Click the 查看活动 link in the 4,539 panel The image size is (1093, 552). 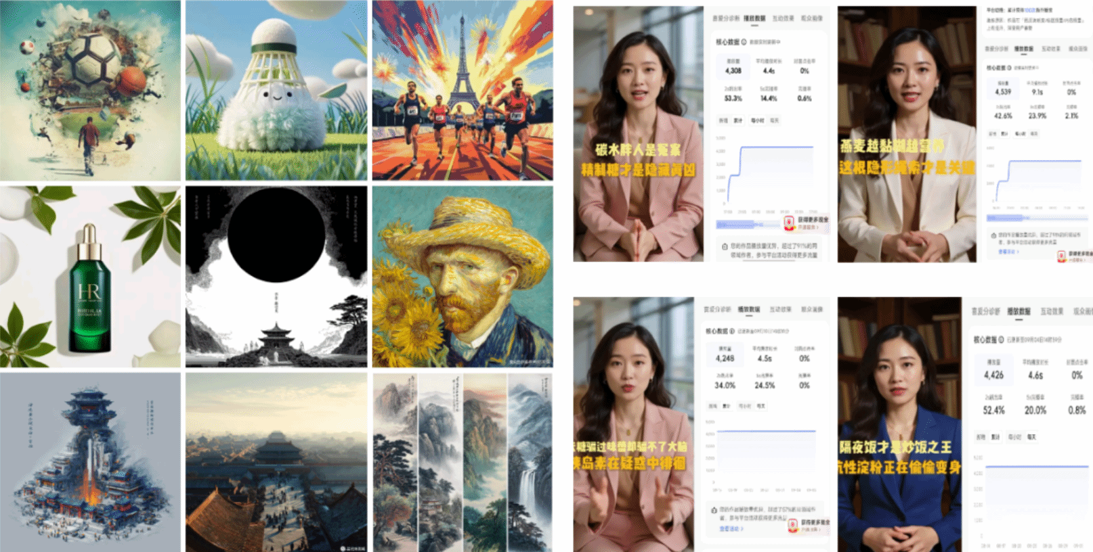[x=1008, y=252]
